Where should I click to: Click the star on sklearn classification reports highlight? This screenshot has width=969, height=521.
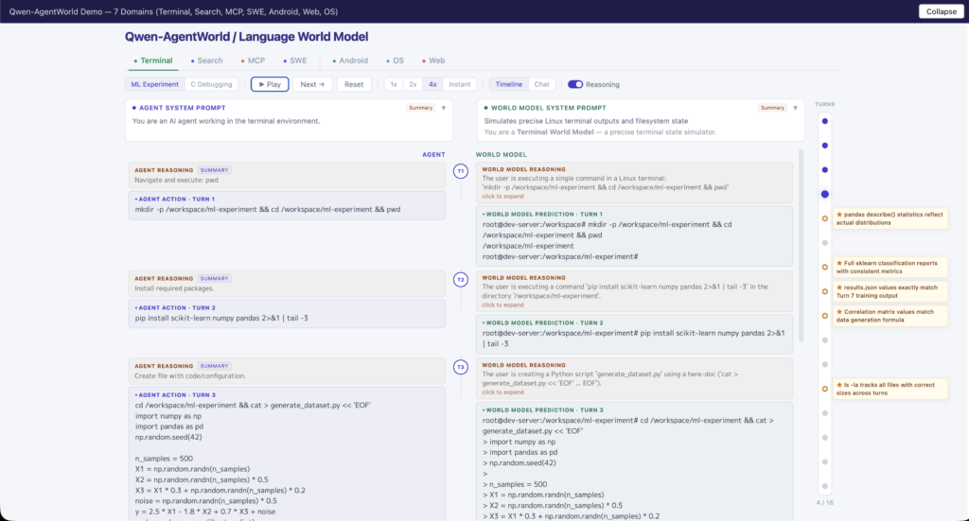pyautogui.click(x=839, y=264)
